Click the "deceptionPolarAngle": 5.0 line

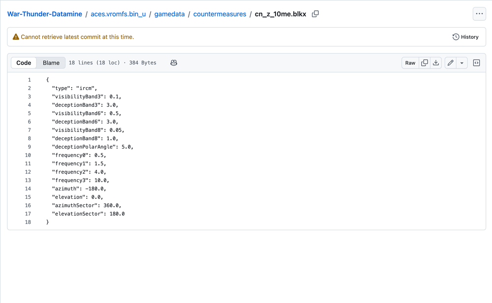[92, 147]
